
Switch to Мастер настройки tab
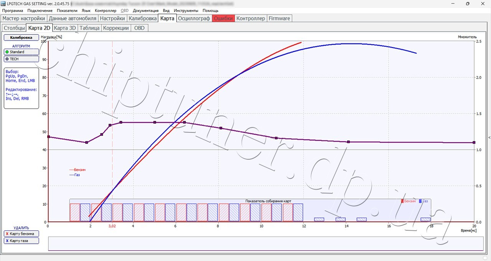[x=24, y=18]
